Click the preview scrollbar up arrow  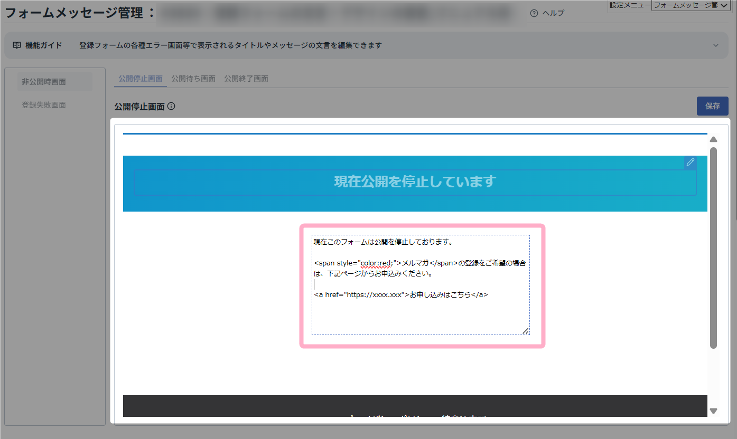pos(713,140)
